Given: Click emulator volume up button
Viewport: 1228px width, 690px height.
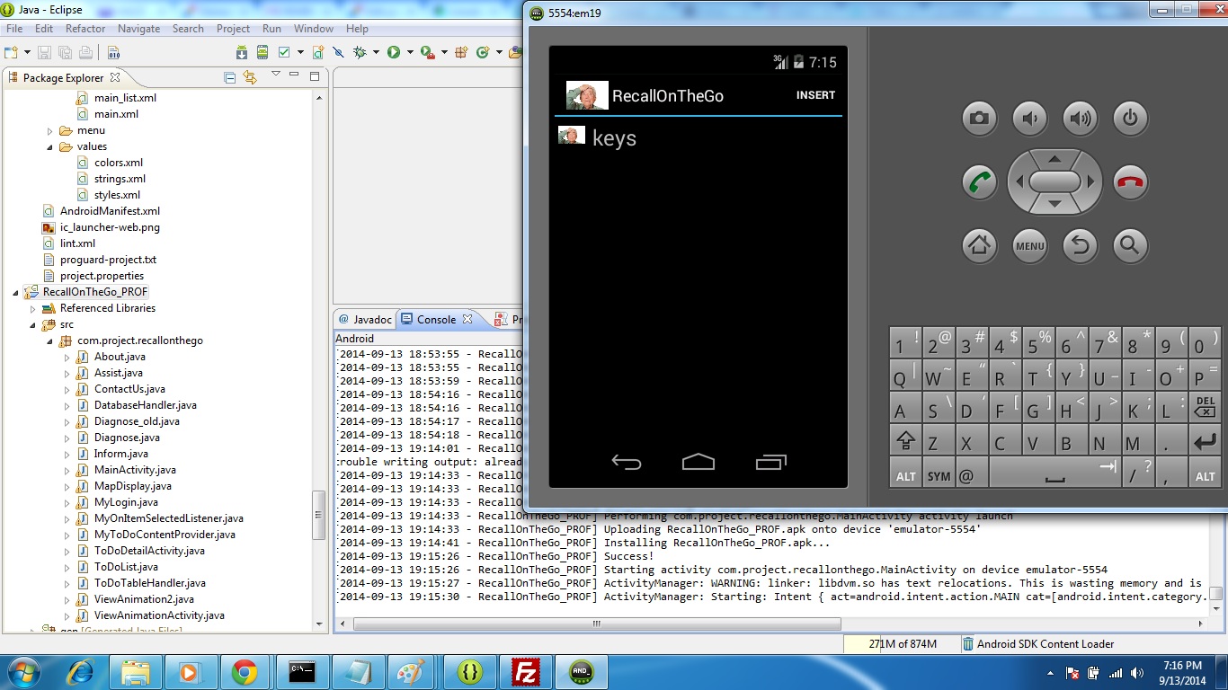Looking at the screenshot, I should [1080, 118].
